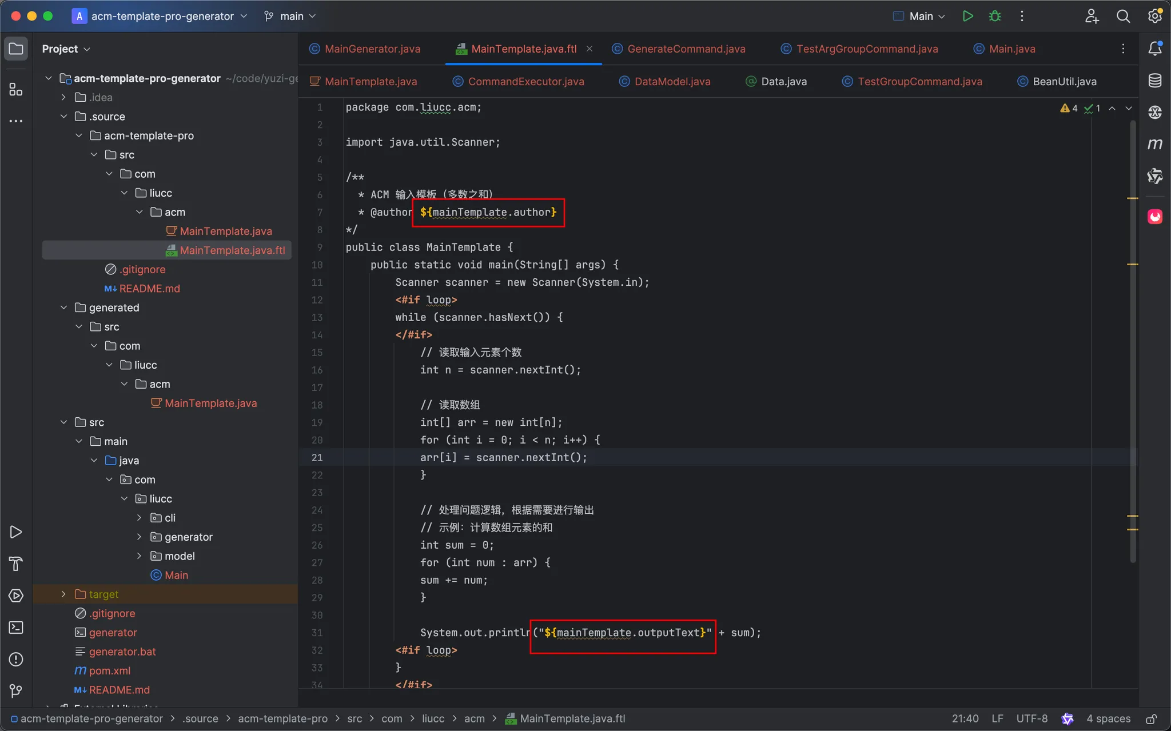Click the editor vertical scrollbar
The height and width of the screenshot is (731, 1171).
[1133, 343]
